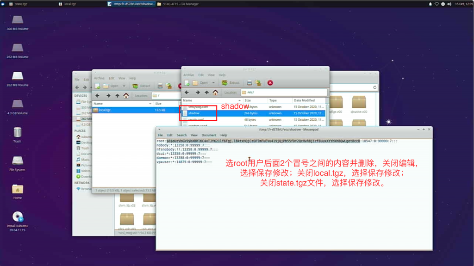474x266 pixels.
Task: Open the Edit menu in Mousepad
Action: tap(169, 135)
